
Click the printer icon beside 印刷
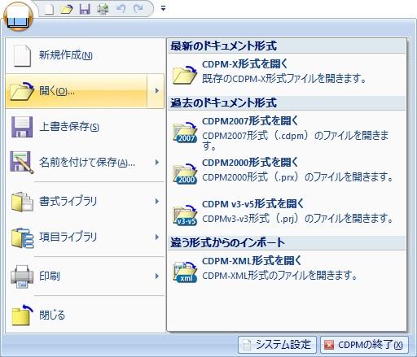(x=22, y=276)
